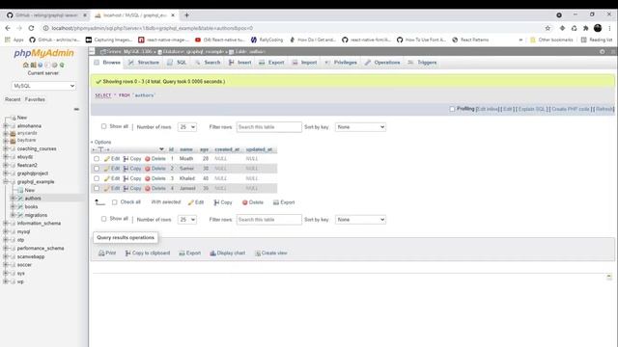Open the Current server MySQL dropdown
The height and width of the screenshot is (347, 618).
[x=43, y=86]
